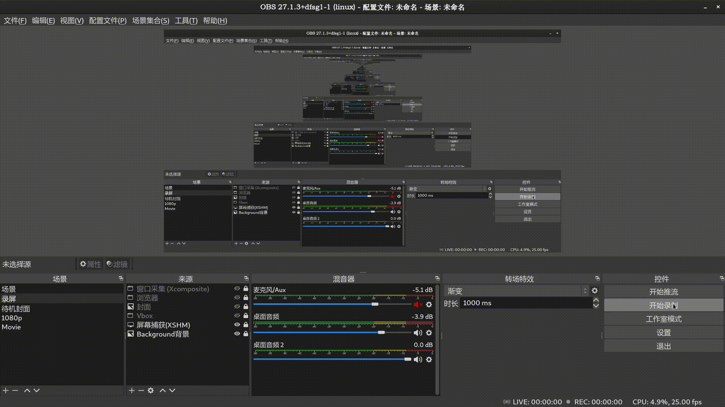
Task: Unlock the Vbox source
Action: [x=246, y=315]
